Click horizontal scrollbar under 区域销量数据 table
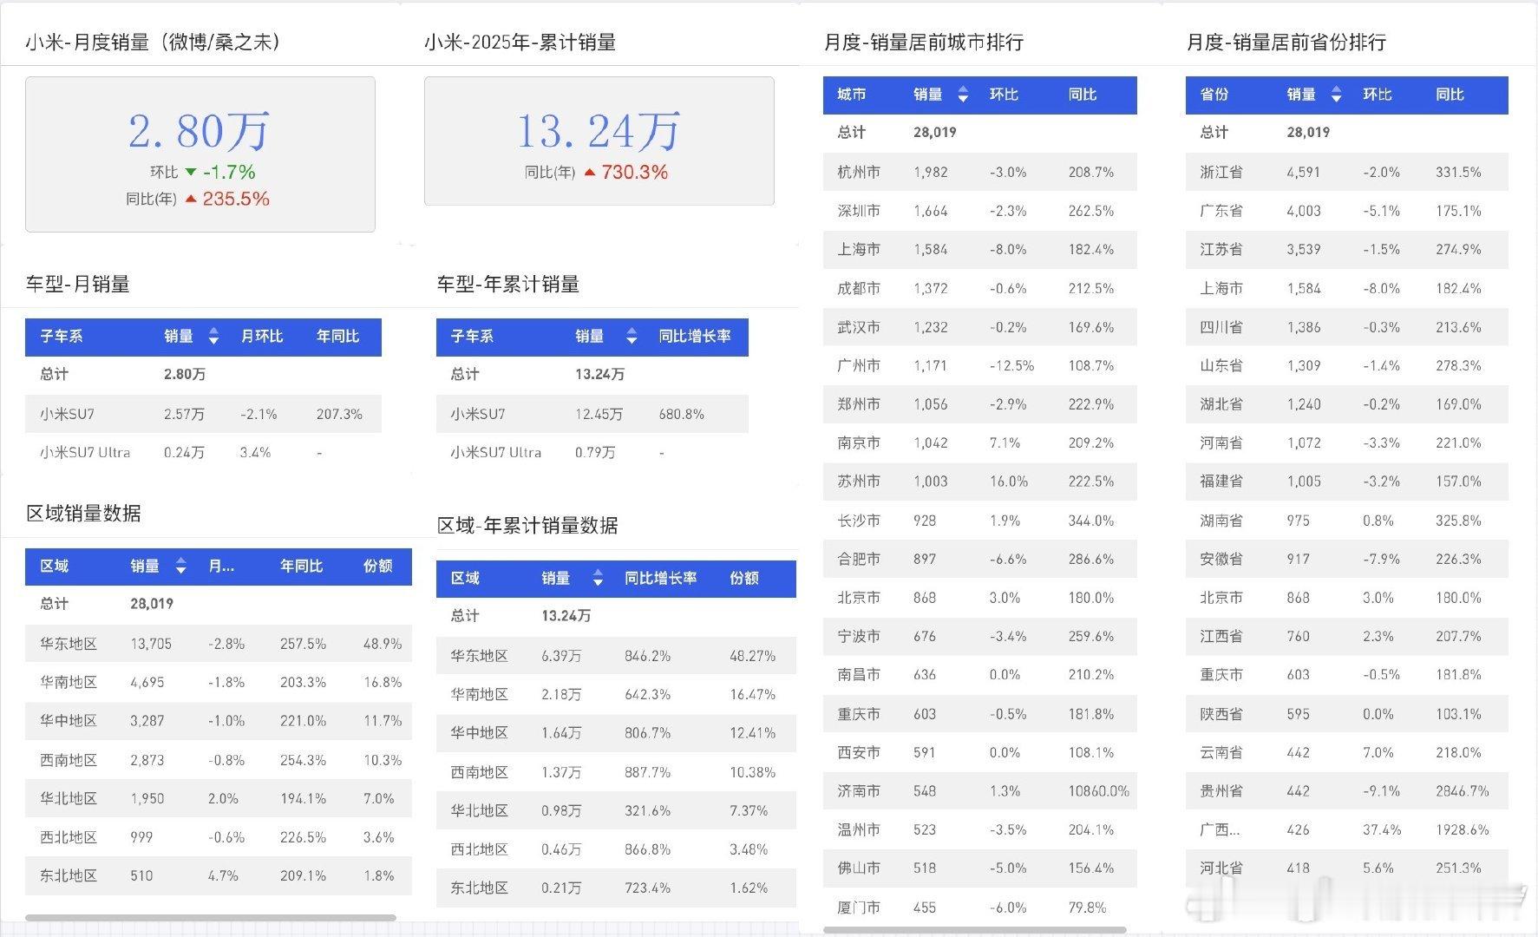 211,917
